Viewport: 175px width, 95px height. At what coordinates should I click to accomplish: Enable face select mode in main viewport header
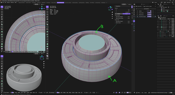point(59,92)
